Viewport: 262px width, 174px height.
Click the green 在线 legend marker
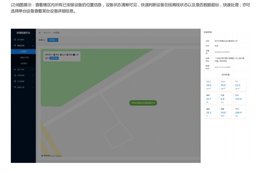pos(61,55)
